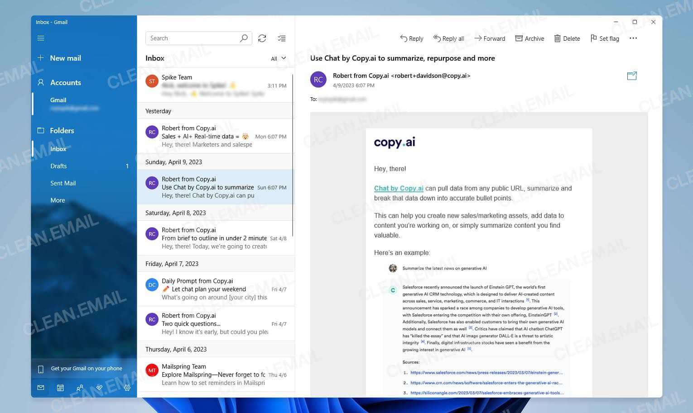Open the salesforce.com press-release source link

(x=486, y=373)
